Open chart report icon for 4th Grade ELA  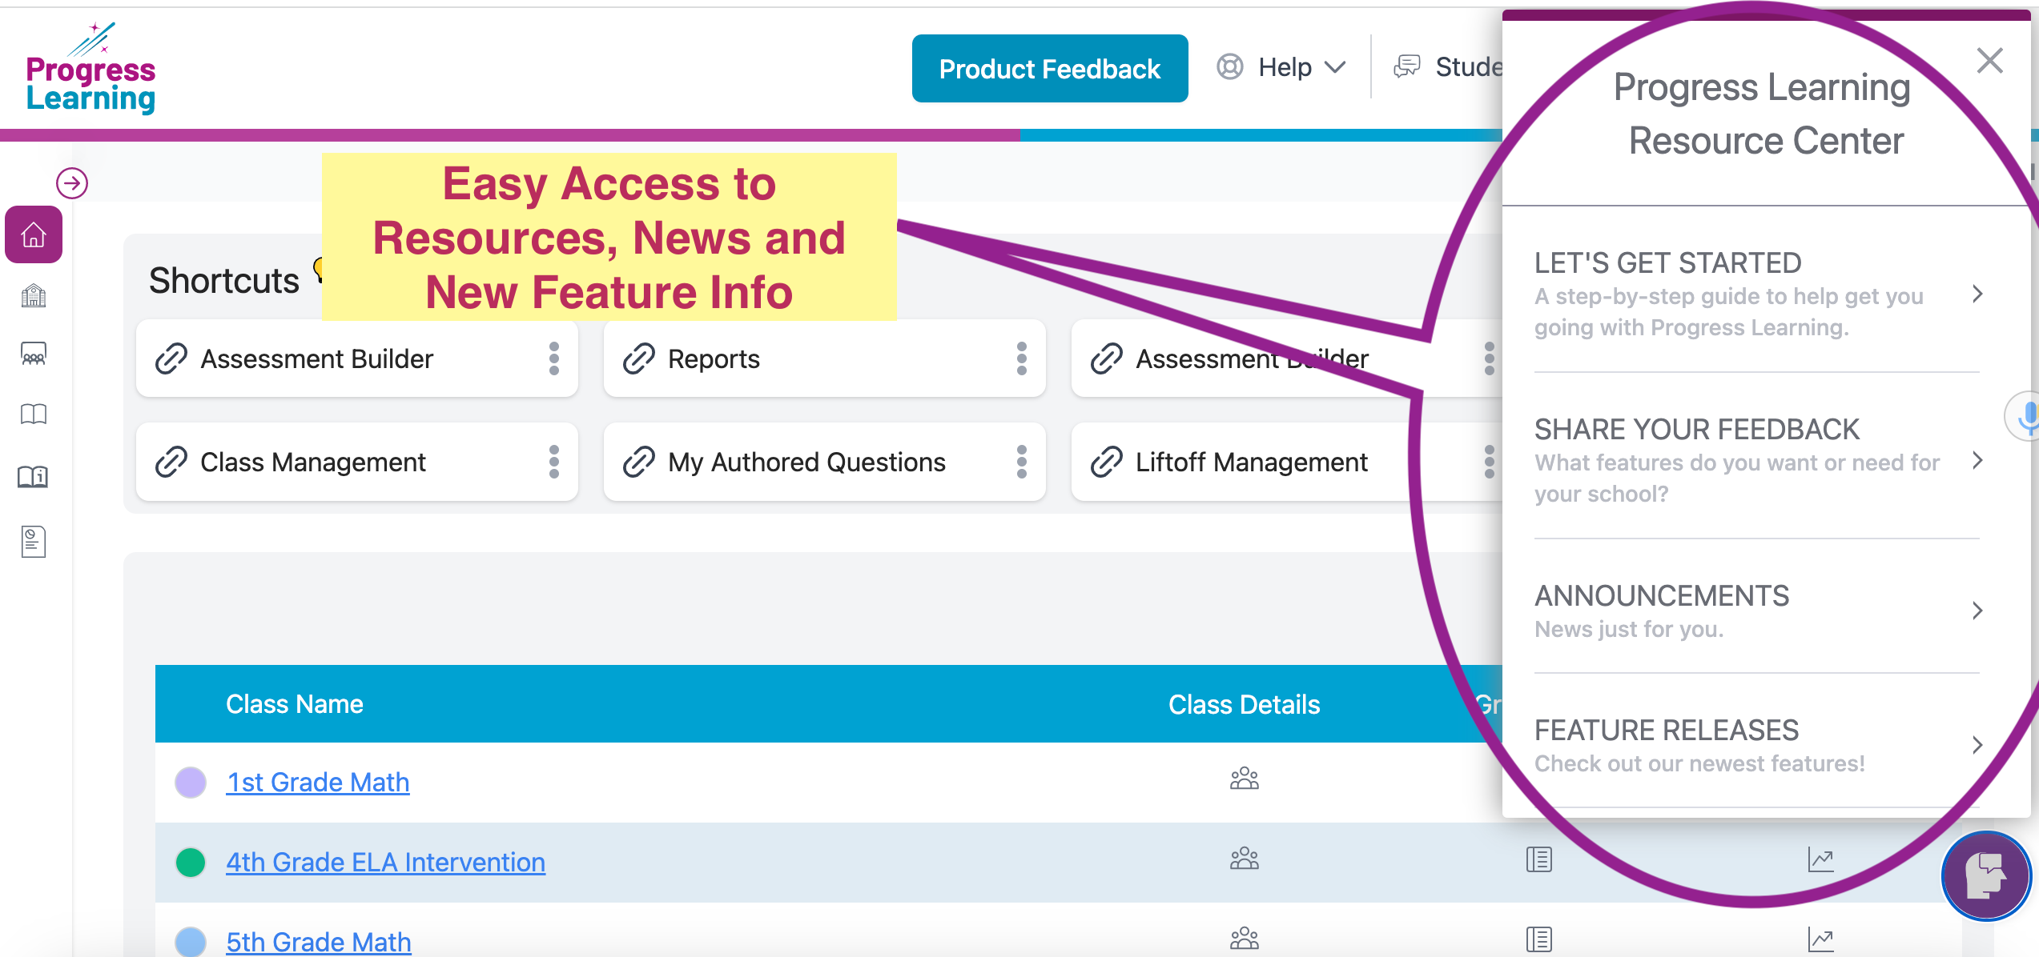click(1821, 860)
